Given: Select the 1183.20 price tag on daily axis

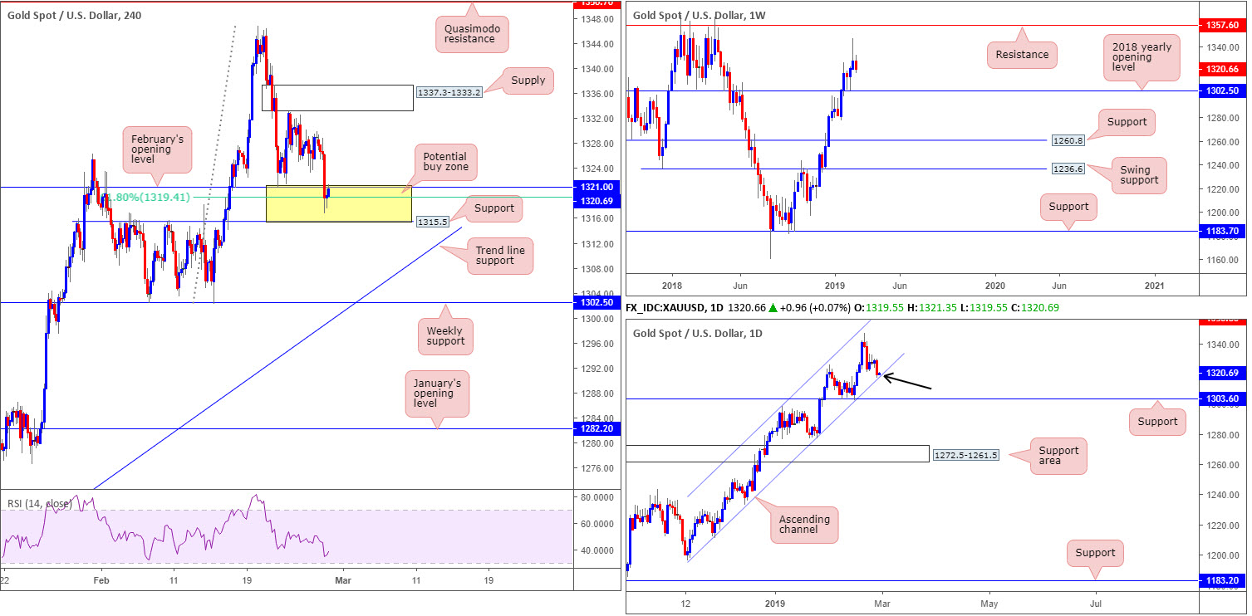Looking at the screenshot, I should 1223,581.
